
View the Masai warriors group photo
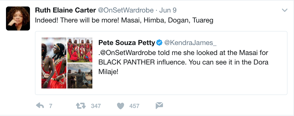coord(80,50)
